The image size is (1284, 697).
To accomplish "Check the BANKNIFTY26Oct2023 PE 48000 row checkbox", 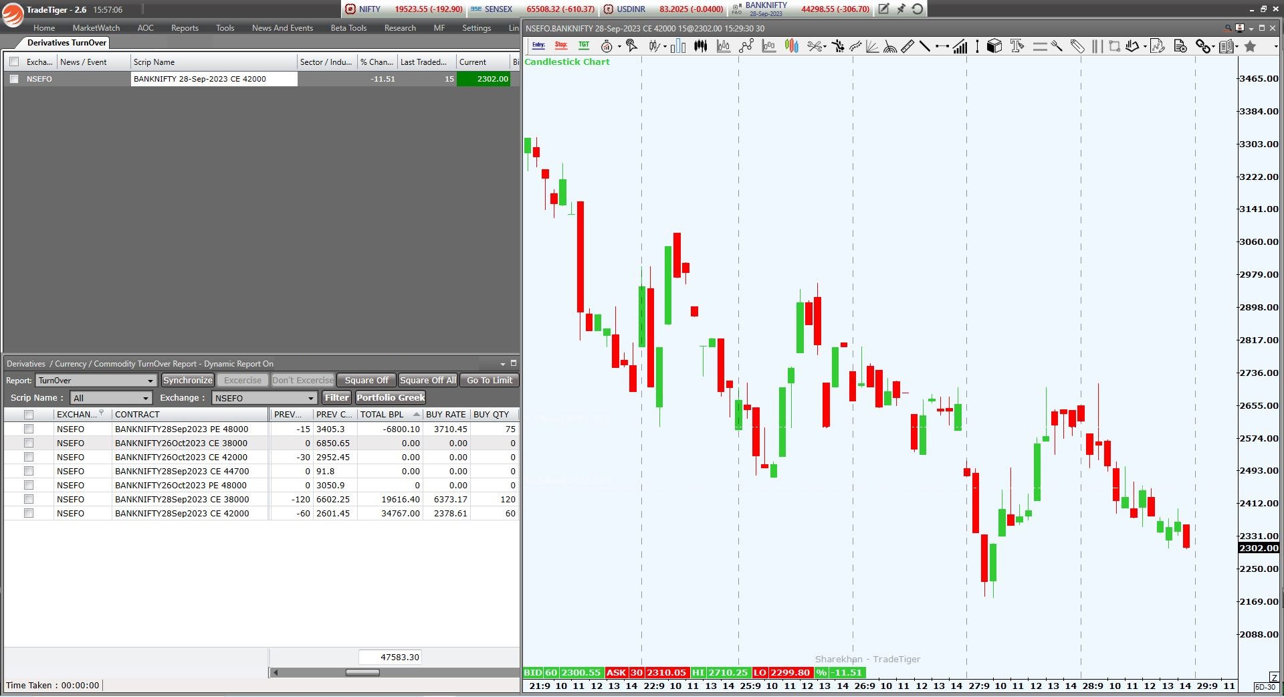I will tap(29, 485).
